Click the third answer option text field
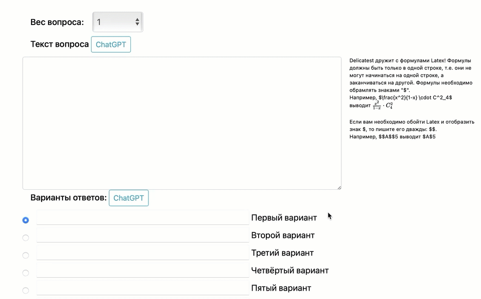This screenshot has width=481, height=299. click(142, 253)
